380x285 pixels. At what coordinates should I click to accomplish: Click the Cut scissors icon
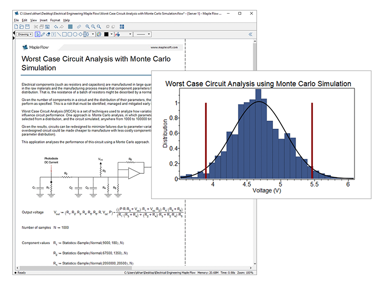36,27
